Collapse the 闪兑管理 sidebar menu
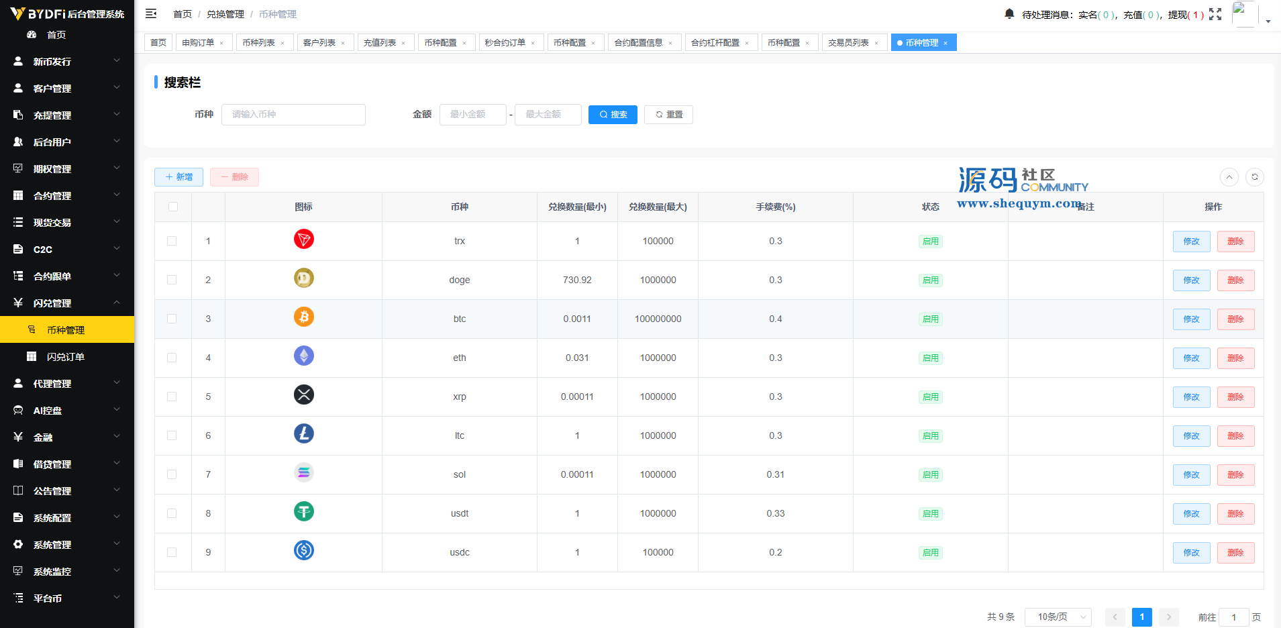 [x=67, y=303]
